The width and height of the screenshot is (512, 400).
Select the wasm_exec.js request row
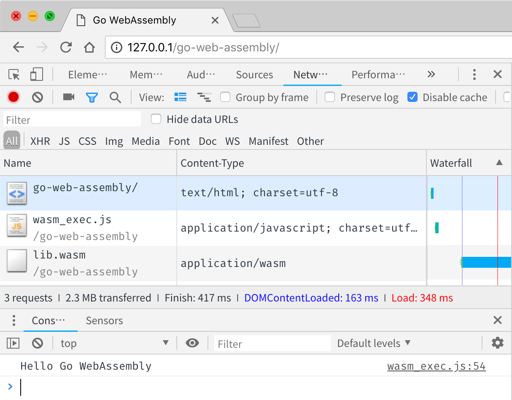click(256, 228)
